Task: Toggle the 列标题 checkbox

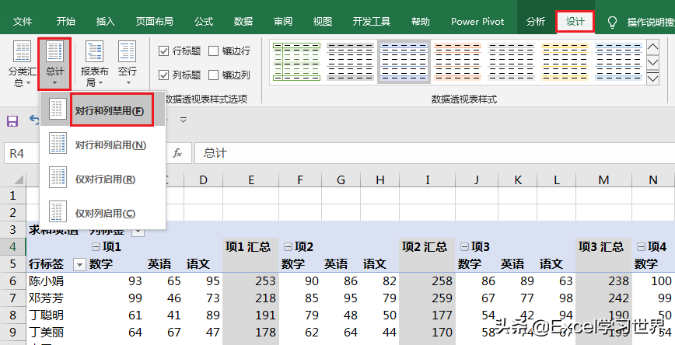Action: point(163,75)
